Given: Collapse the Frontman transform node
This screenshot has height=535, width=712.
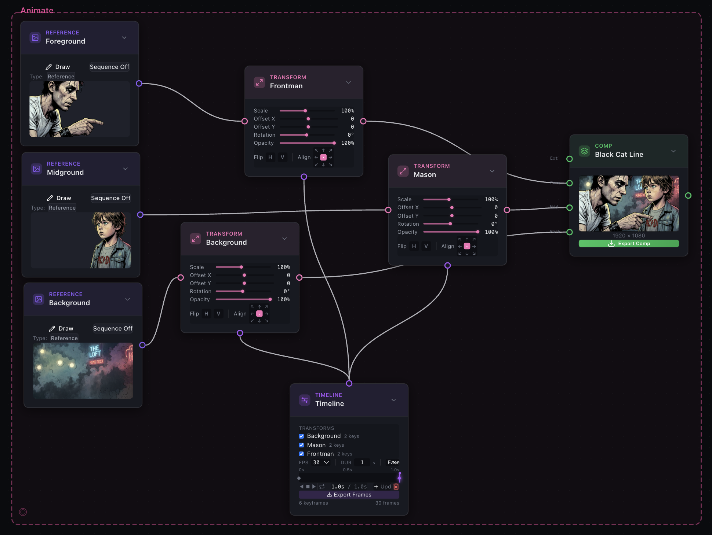Looking at the screenshot, I should pos(348,82).
